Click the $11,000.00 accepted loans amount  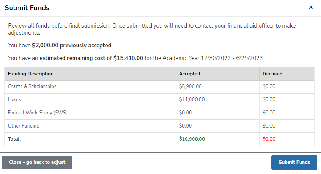click(192, 99)
